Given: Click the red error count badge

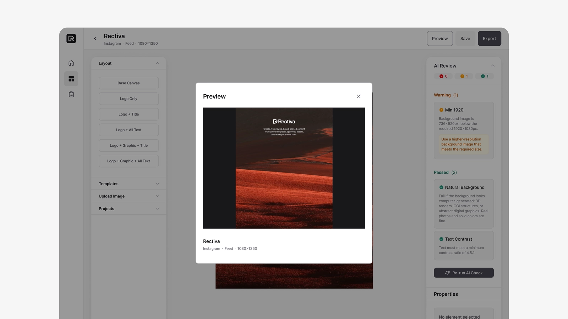Looking at the screenshot, I should (x=443, y=76).
